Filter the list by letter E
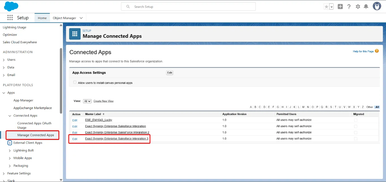Screen dimensions: 386x182 coord(269,107)
